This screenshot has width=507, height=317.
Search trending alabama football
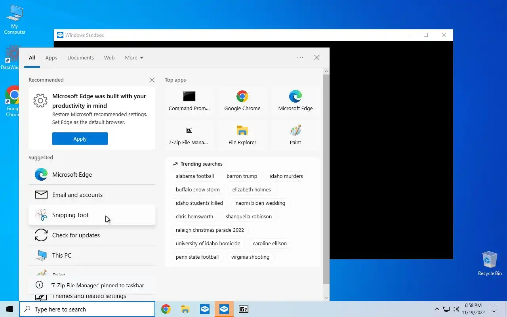[195, 176]
